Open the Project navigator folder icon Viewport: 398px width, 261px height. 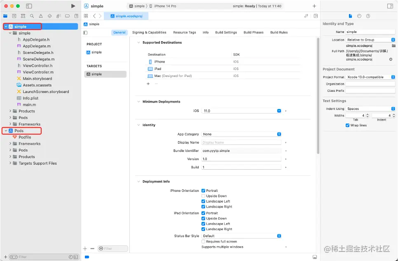pyautogui.click(x=5, y=16)
